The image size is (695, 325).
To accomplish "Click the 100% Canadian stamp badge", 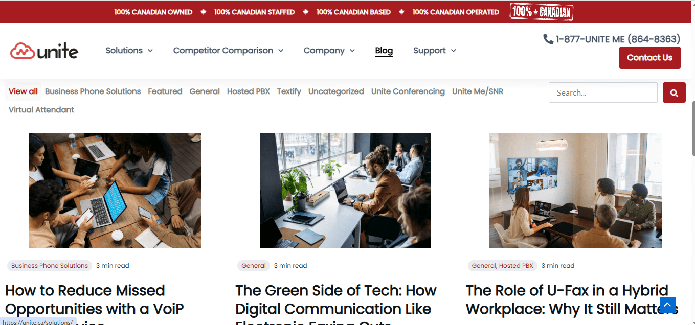I will [x=541, y=12].
